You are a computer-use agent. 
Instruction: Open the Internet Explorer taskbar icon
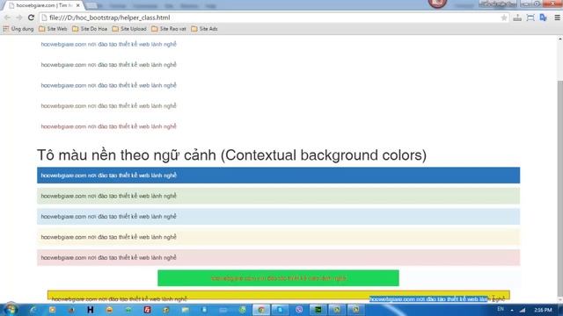point(33,310)
